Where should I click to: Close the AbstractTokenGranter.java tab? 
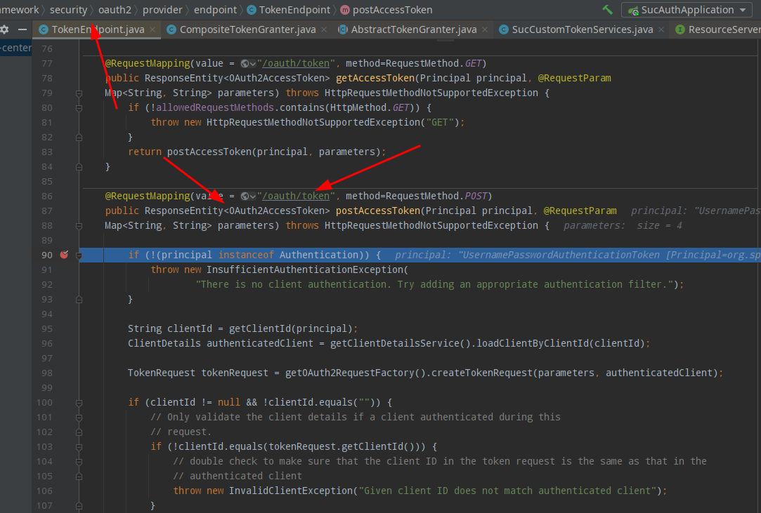pos(485,29)
